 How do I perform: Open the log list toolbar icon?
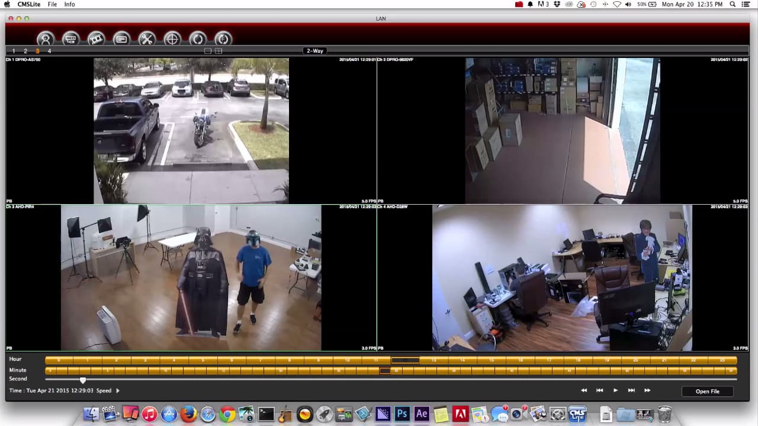121,39
